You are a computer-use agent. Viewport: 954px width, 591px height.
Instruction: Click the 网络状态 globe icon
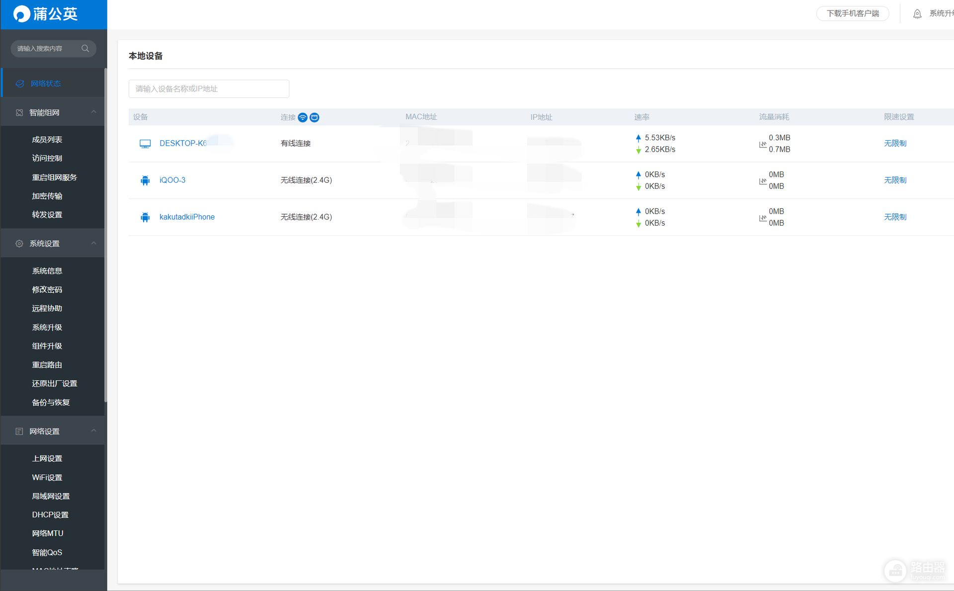[20, 84]
